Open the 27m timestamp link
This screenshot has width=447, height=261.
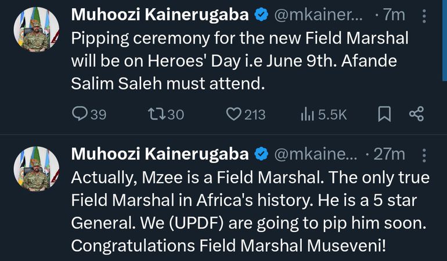point(388,154)
